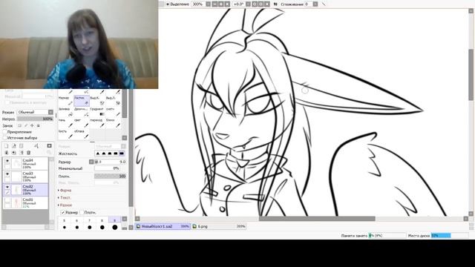Select the блеск brush preset
This screenshot has height=267, width=475.
click(x=113, y=123)
